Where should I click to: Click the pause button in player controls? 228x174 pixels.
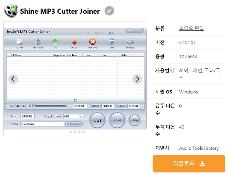click(18, 106)
